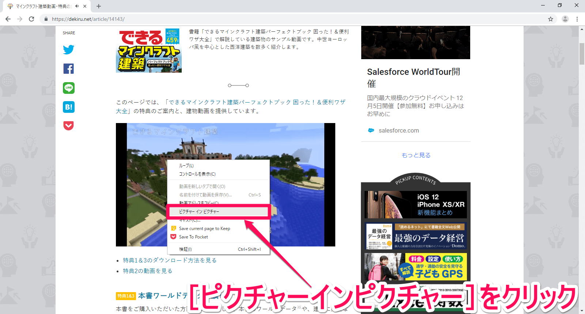Open the 特典1&3のダウンロード方法を見る link
The width and height of the screenshot is (585, 314).
point(170,260)
